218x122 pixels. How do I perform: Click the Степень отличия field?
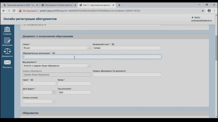[37, 101]
